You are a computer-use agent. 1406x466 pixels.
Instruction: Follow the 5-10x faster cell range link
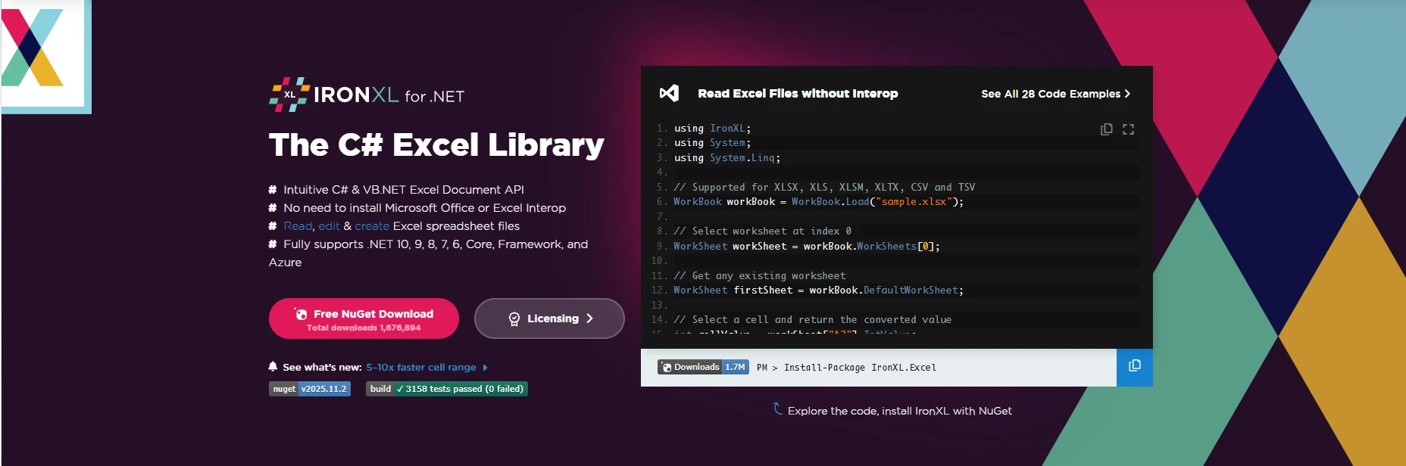(x=421, y=368)
